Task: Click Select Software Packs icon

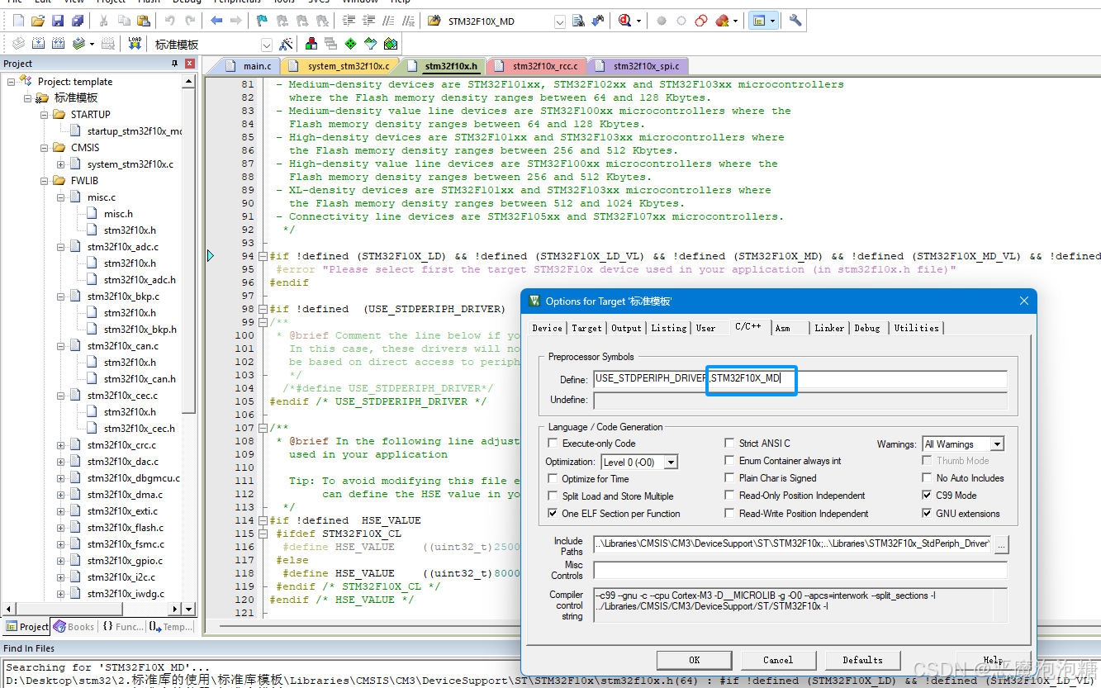Action: tap(371, 44)
